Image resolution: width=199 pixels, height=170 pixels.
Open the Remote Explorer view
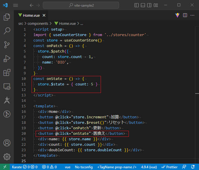7,87
